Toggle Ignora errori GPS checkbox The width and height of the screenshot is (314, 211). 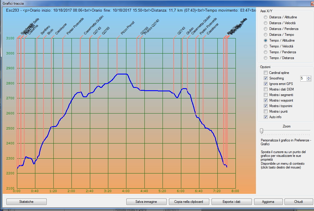click(266, 84)
